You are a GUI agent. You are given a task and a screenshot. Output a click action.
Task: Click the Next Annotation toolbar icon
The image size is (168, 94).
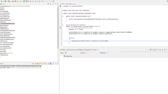(36, 1)
